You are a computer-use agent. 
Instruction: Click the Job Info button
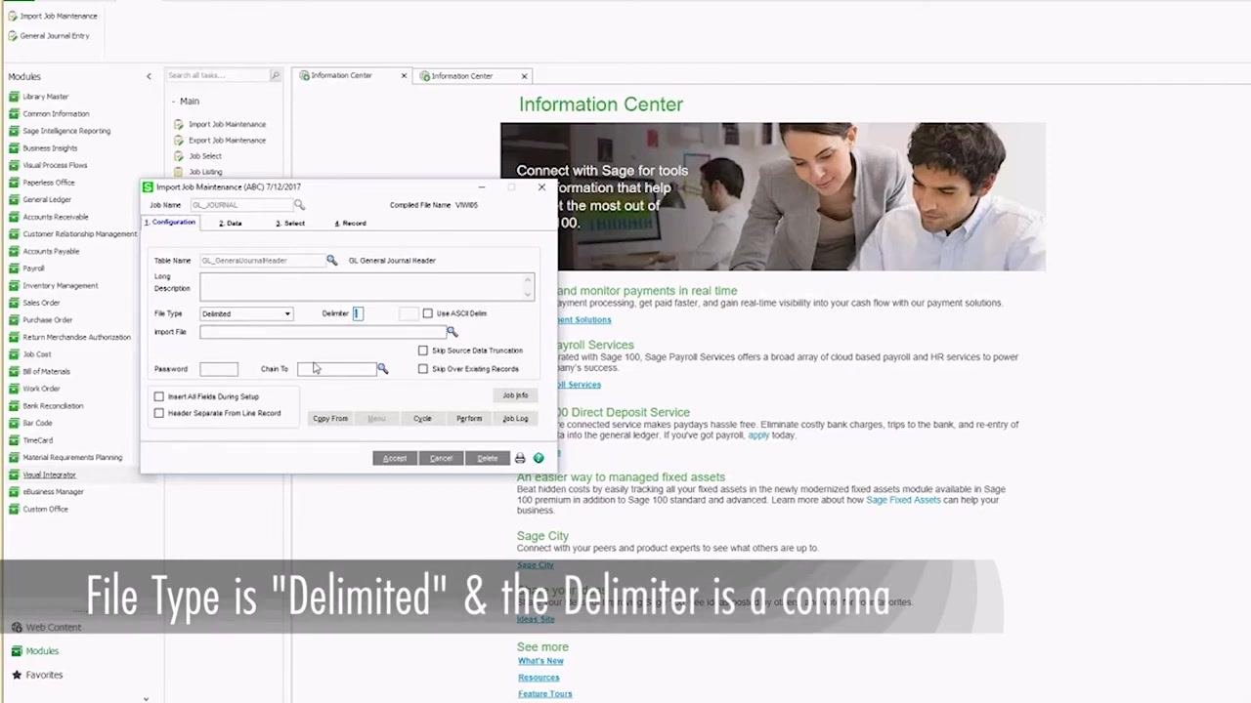[x=515, y=395]
